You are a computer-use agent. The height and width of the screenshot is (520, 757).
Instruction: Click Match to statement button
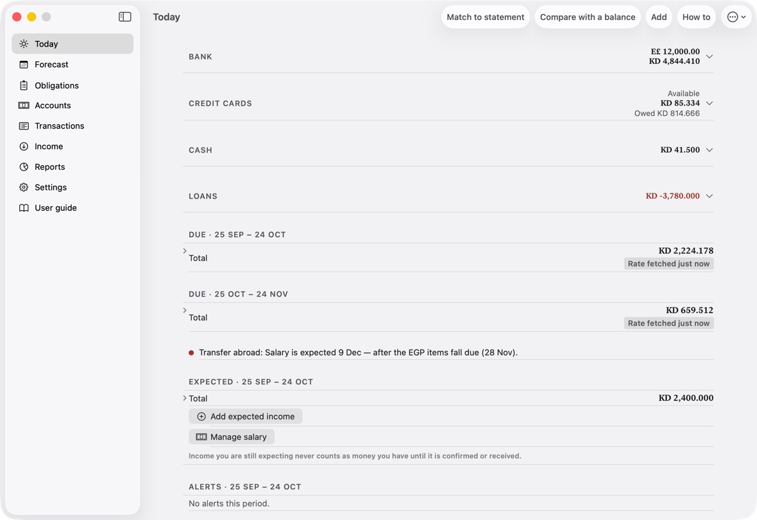pyautogui.click(x=485, y=17)
